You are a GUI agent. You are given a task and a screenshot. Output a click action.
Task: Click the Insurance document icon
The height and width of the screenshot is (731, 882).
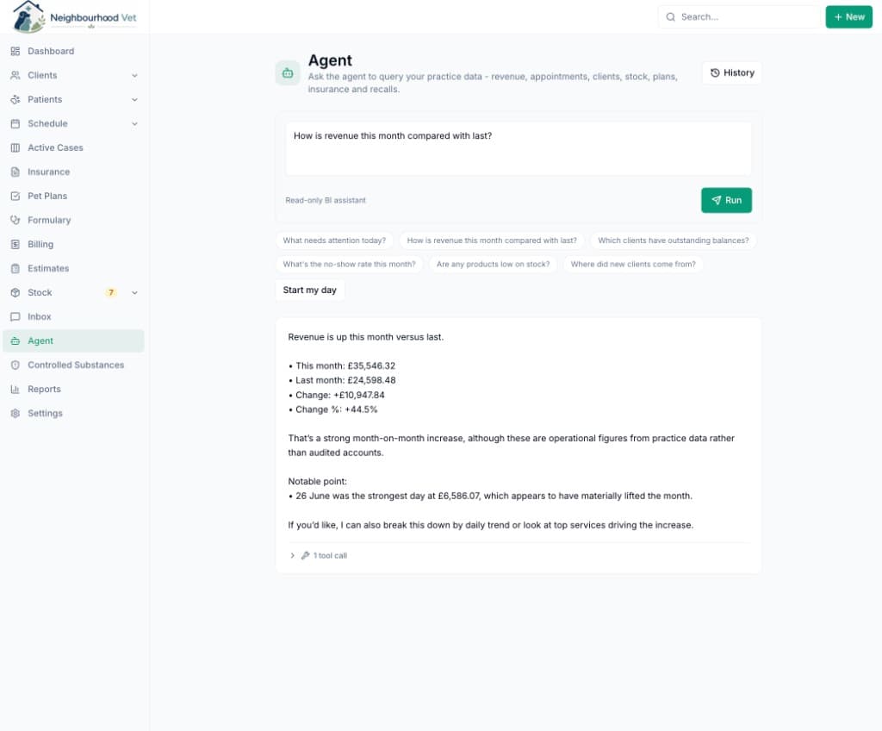[x=16, y=172]
